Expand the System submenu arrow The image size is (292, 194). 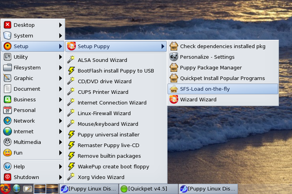(61, 36)
